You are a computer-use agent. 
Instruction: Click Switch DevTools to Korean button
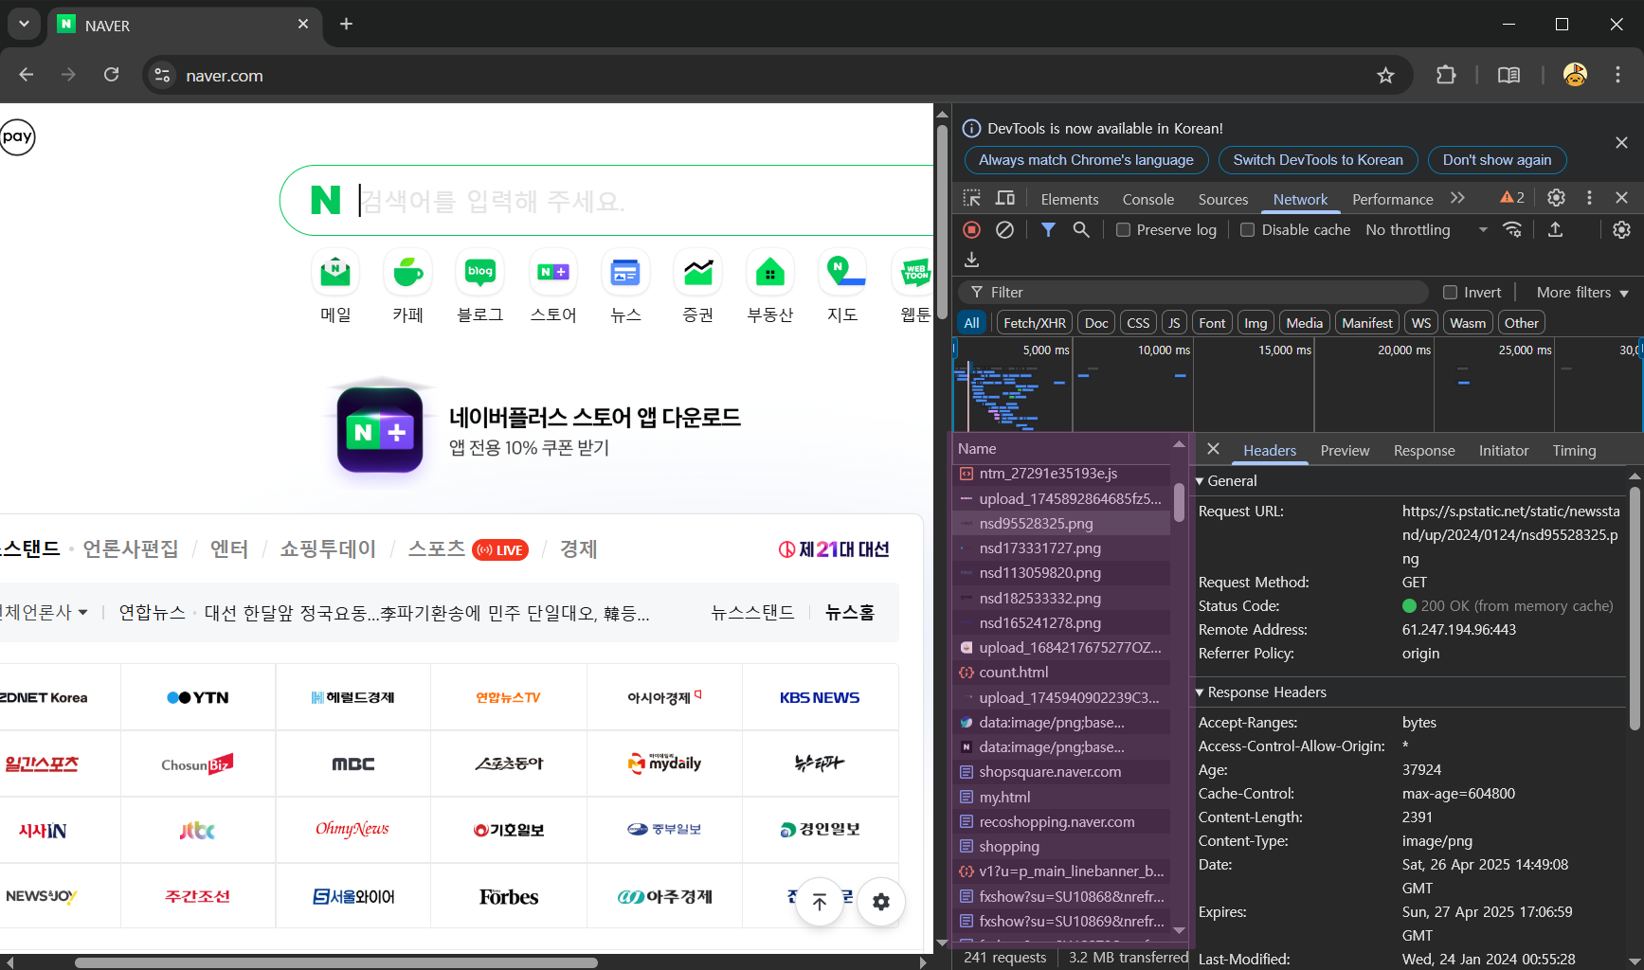pyautogui.click(x=1318, y=160)
